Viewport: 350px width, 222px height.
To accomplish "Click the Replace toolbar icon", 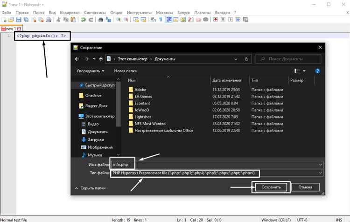I will (108, 20).
